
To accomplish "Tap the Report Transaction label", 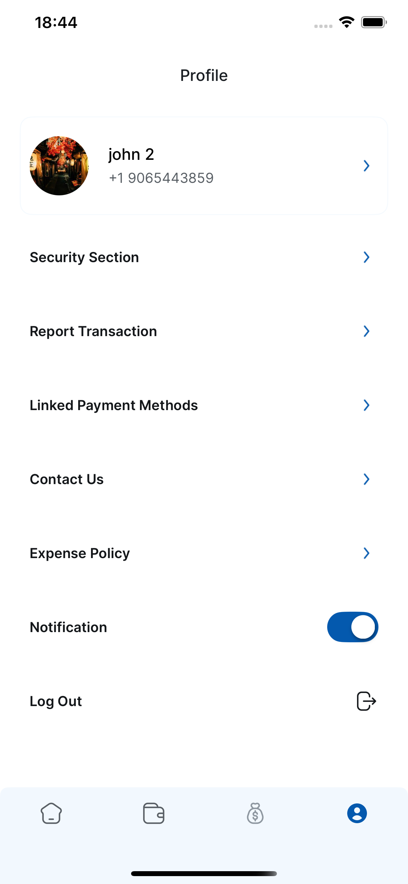I will pyautogui.click(x=93, y=331).
